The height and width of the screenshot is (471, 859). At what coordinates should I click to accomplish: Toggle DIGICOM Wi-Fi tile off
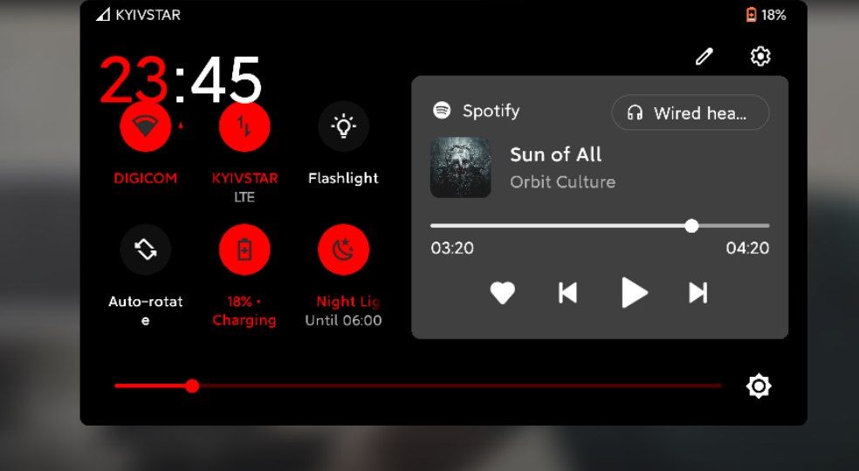pyautogui.click(x=145, y=126)
